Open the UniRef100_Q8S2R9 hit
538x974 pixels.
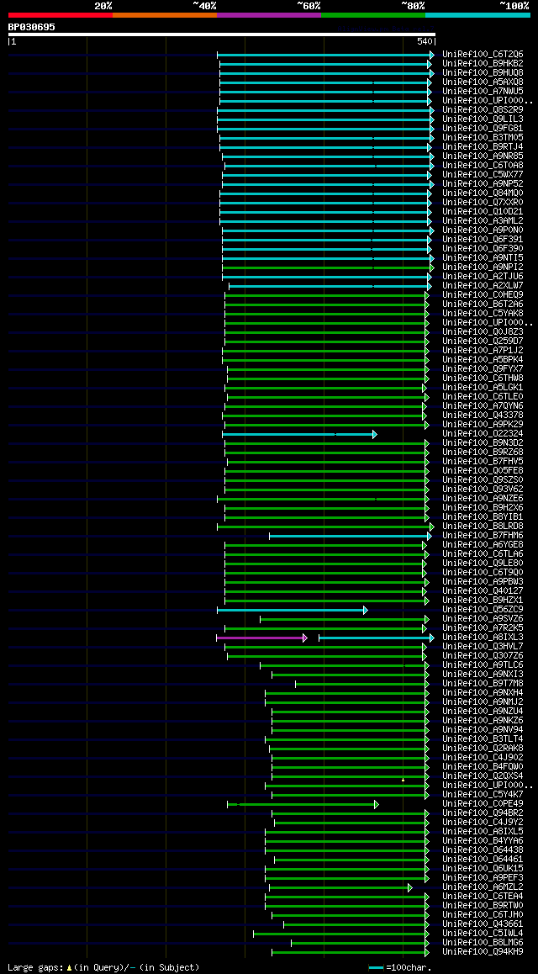pyautogui.click(x=483, y=110)
